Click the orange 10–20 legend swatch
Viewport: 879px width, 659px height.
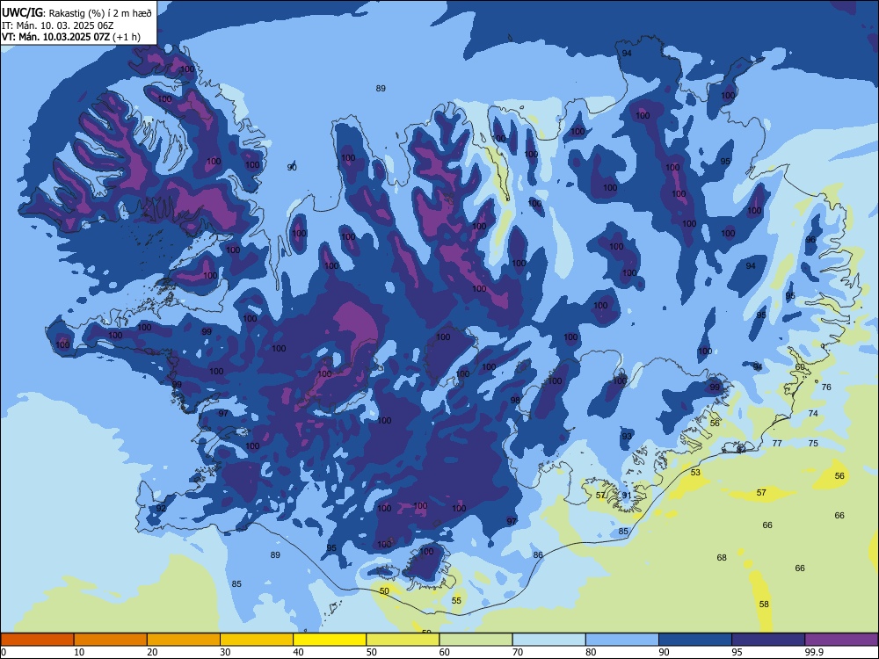(111, 640)
